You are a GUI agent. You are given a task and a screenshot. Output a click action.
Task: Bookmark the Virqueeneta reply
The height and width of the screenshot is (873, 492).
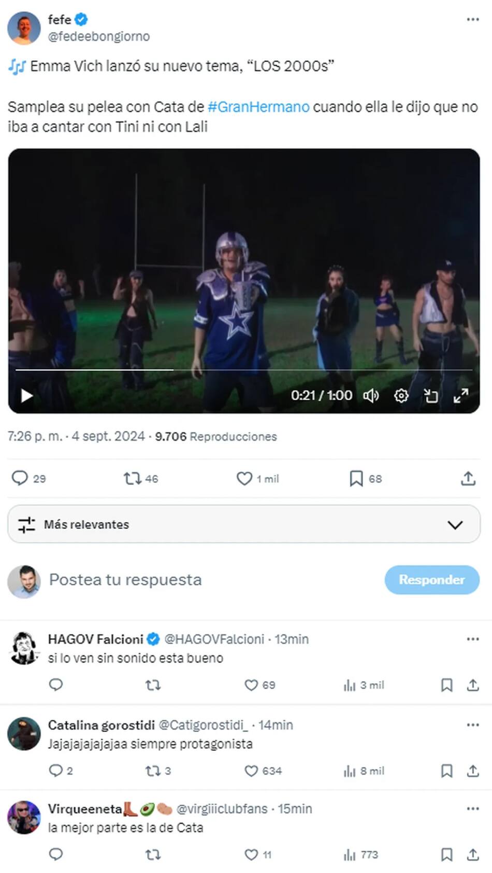446,854
